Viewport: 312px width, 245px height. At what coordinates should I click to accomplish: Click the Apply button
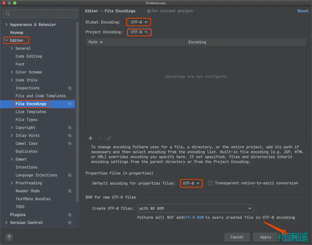(x=266, y=237)
